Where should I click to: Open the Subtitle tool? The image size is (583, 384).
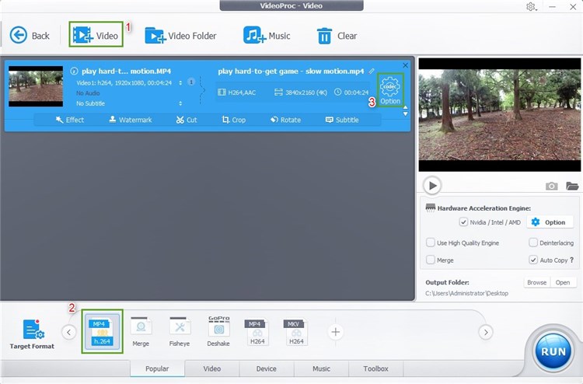pyautogui.click(x=342, y=120)
